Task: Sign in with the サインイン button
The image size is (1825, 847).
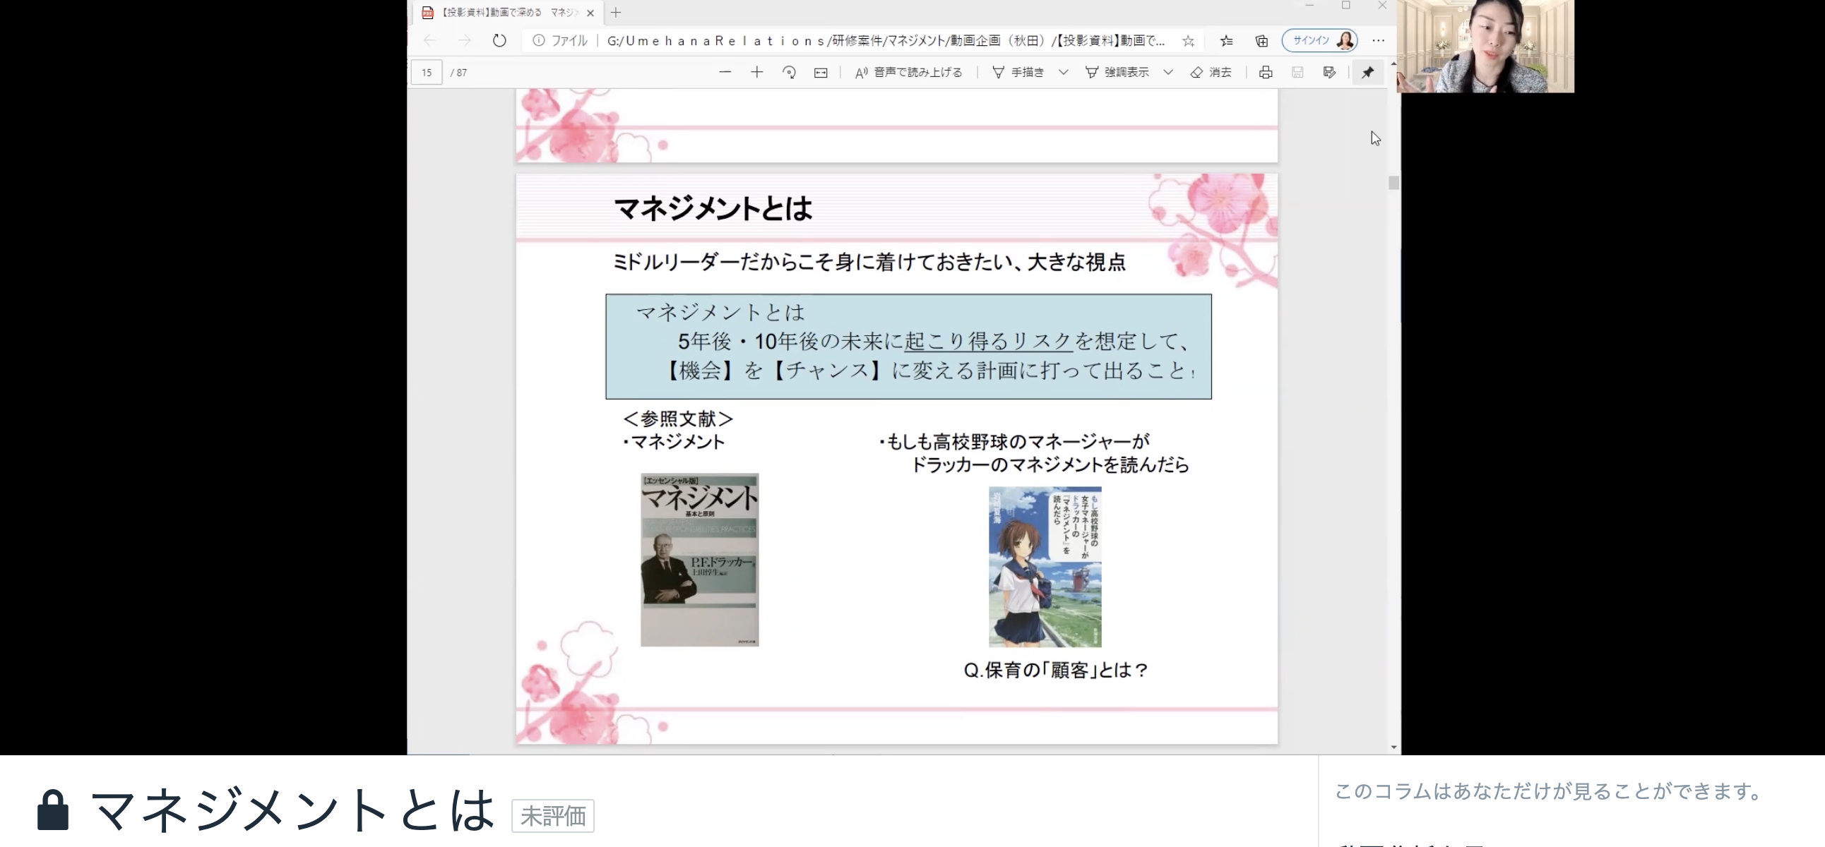Action: click(1319, 40)
